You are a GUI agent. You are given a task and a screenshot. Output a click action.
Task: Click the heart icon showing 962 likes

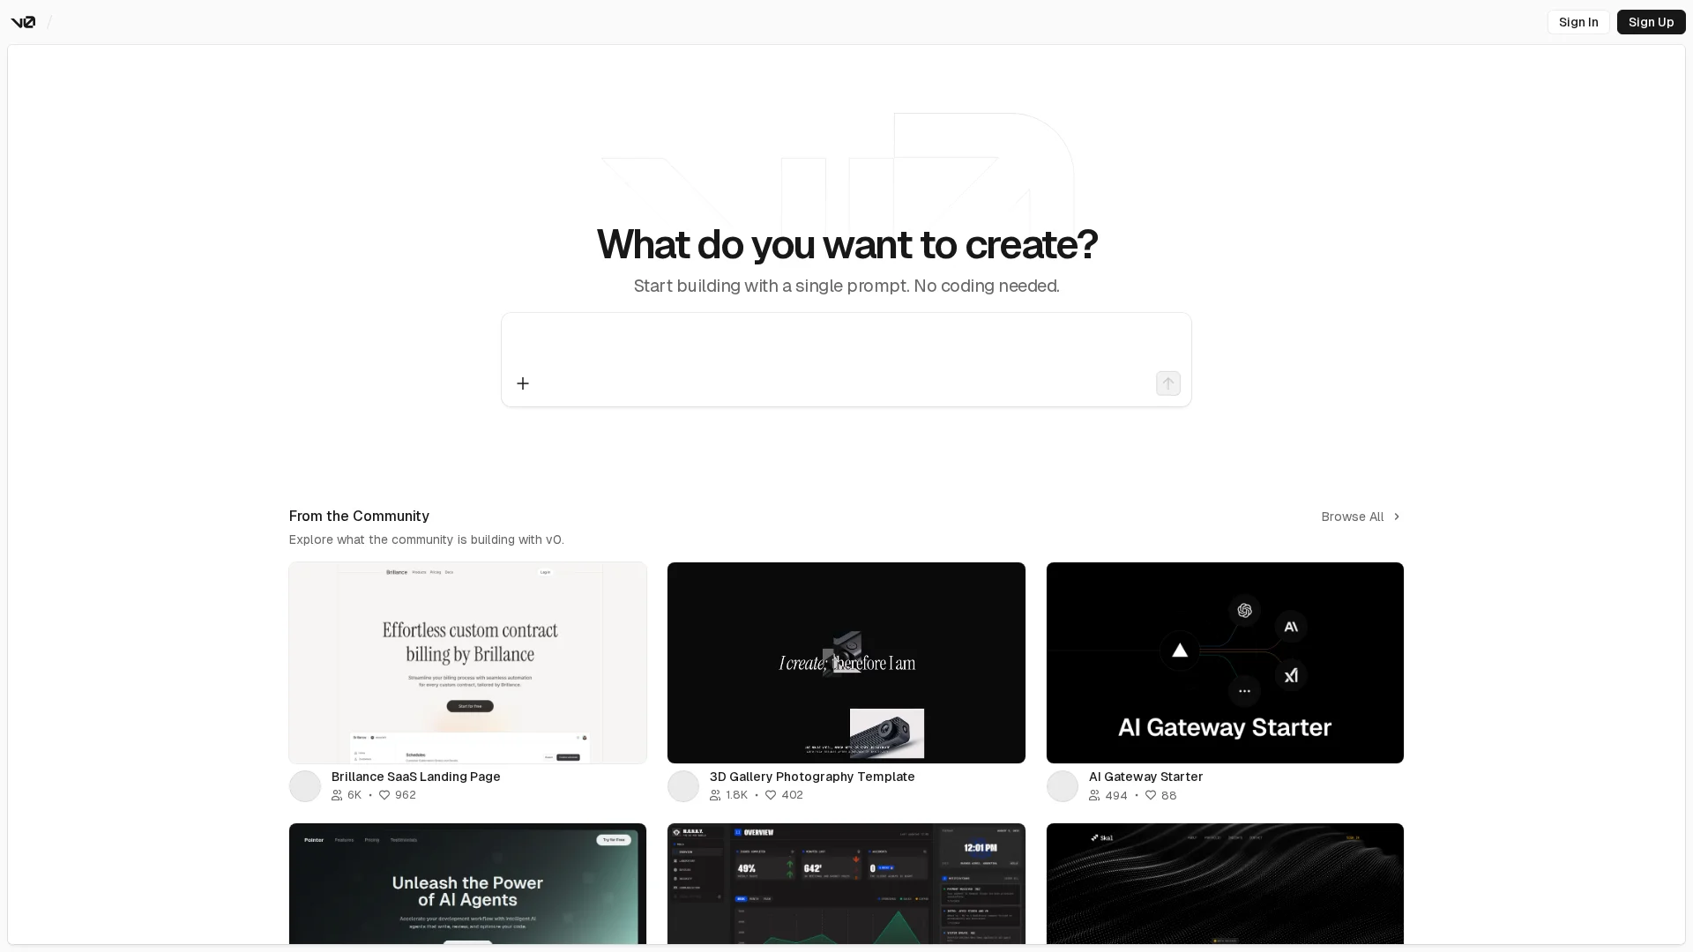coord(384,795)
